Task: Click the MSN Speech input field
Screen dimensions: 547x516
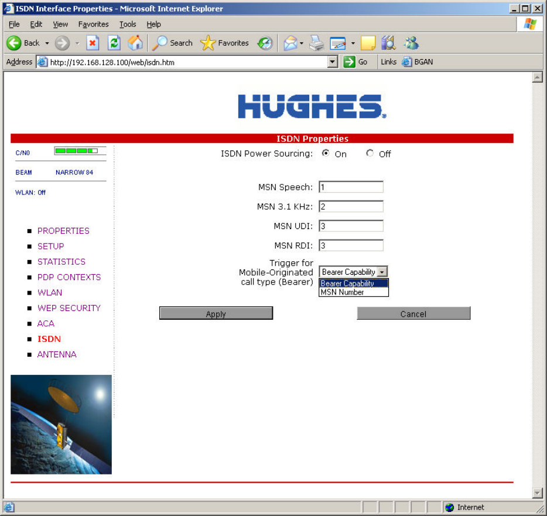Action: coord(351,187)
